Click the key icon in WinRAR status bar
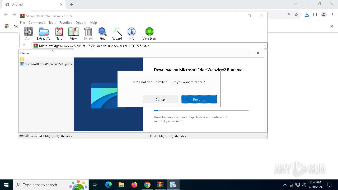The width and height of the screenshot is (338, 190). 26,136
